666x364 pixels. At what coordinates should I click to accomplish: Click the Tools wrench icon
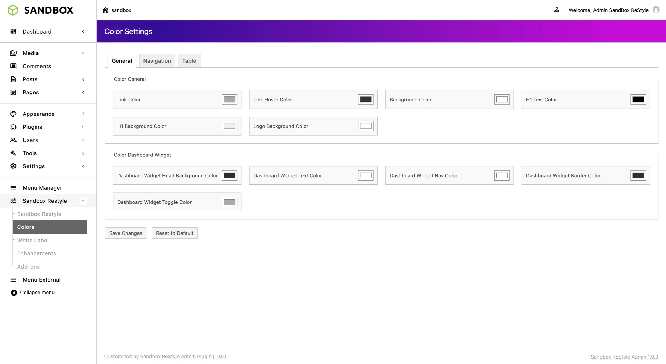click(13, 153)
